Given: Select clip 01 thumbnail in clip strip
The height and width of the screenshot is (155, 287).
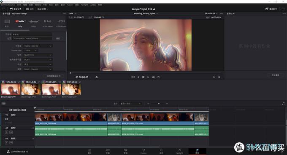Looking at the screenshot, I should (x=11, y=89).
